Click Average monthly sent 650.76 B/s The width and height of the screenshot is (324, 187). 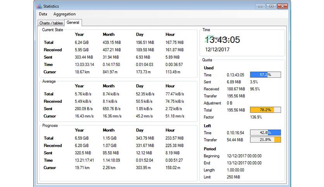[112, 109]
